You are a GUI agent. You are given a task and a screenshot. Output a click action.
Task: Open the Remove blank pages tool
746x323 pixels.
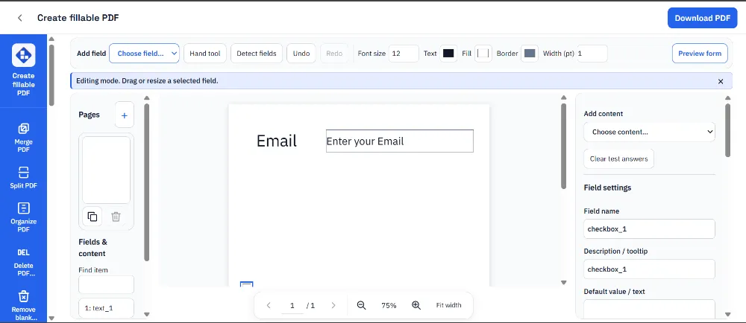coord(23,305)
